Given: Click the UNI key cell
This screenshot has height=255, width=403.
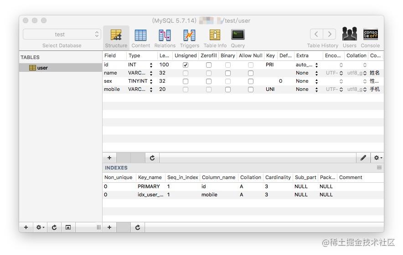Looking at the screenshot, I should click(x=270, y=89).
